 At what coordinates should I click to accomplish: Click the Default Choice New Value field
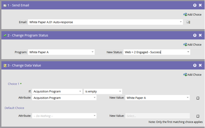[x=158, y=116]
